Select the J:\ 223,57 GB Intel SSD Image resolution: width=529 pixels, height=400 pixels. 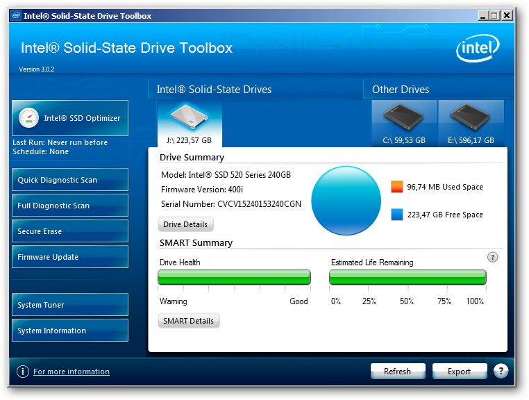click(x=190, y=124)
